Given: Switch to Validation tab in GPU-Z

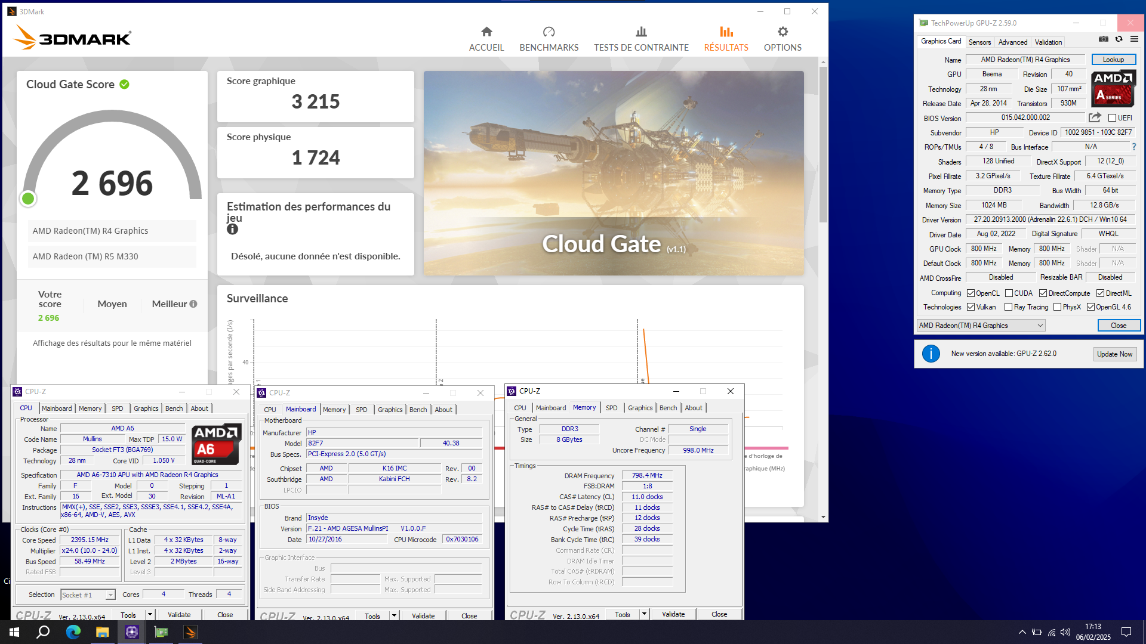Looking at the screenshot, I should (x=1048, y=42).
